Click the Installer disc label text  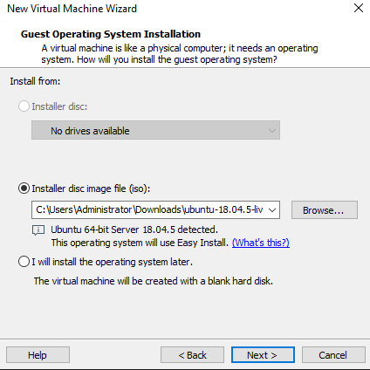tap(59, 106)
